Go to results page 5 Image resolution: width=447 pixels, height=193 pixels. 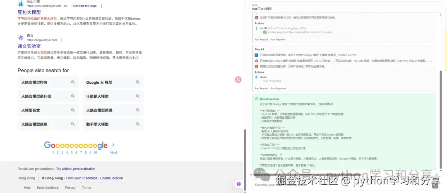tap(72, 153)
